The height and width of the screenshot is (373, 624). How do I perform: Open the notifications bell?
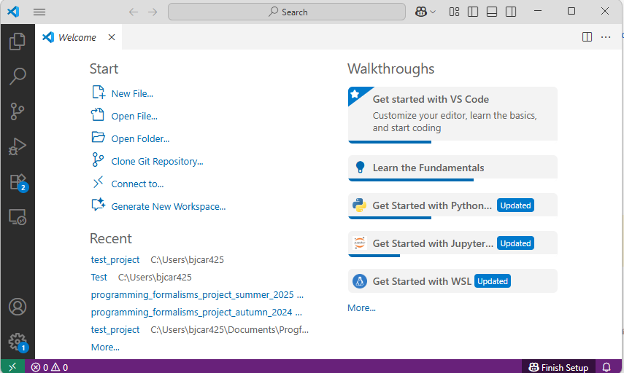pyautogui.click(x=606, y=367)
